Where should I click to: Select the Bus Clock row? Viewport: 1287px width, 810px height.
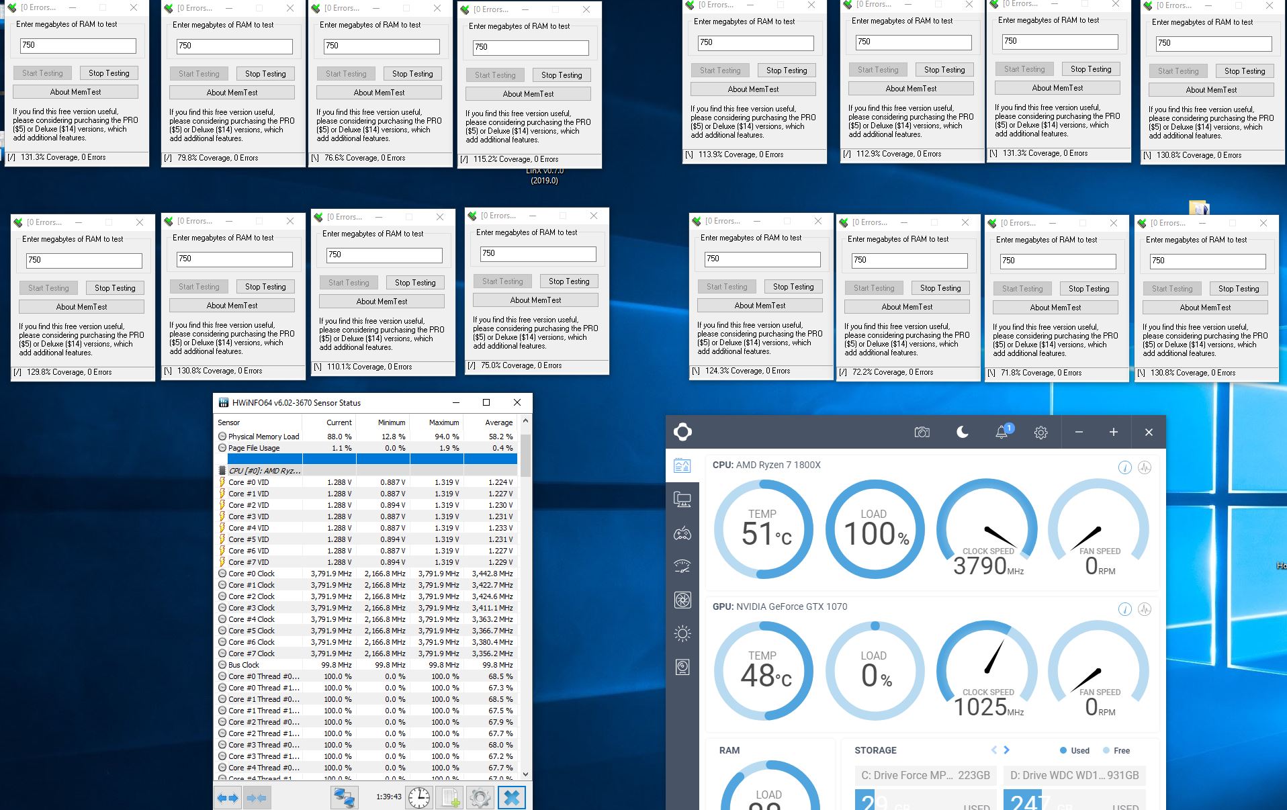(x=366, y=665)
